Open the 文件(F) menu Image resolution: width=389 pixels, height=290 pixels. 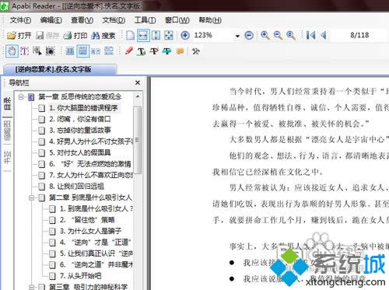coord(20,20)
